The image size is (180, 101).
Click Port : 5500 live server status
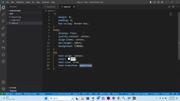[105, 94]
